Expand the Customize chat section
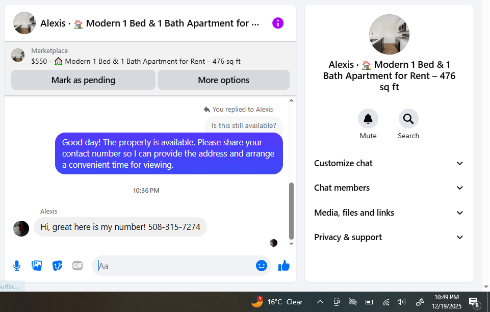Viewport: 490px width, 312px height. 389,163
